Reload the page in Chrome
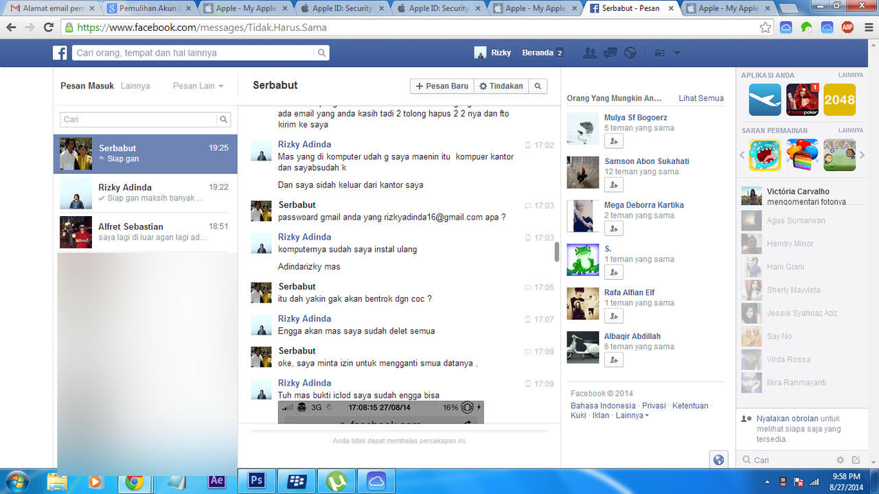Image resolution: width=879 pixels, height=494 pixels. coord(48,27)
